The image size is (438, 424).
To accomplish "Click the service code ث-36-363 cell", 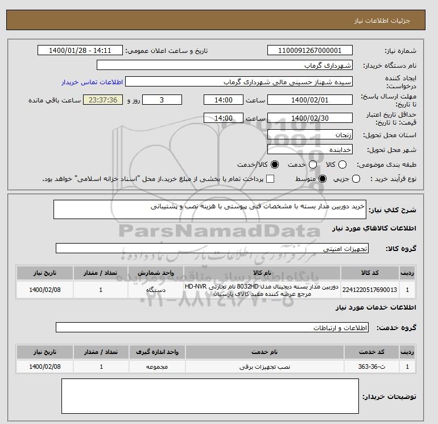I will click(x=371, y=367).
